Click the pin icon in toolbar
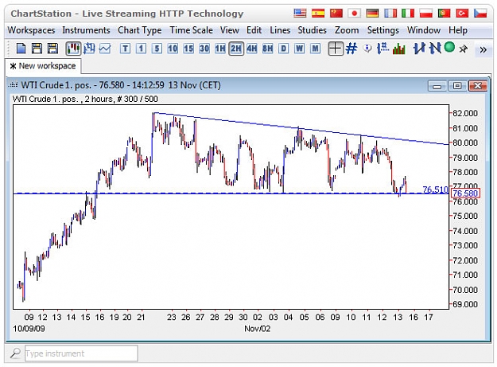Image resolution: width=497 pixels, height=367 pixels. (x=464, y=49)
